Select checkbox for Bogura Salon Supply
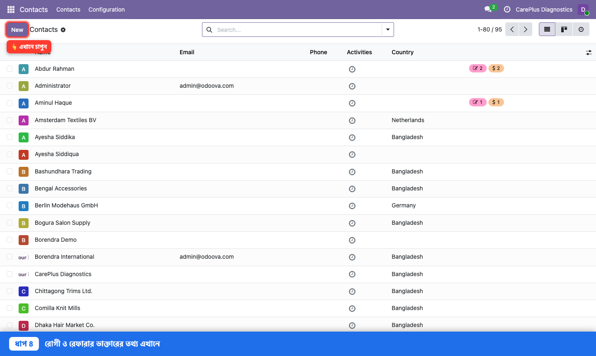 tap(10, 223)
